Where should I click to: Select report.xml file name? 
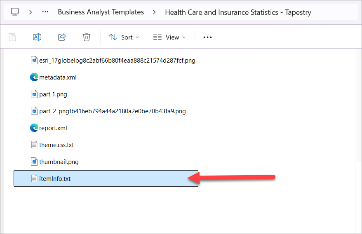(x=53, y=128)
